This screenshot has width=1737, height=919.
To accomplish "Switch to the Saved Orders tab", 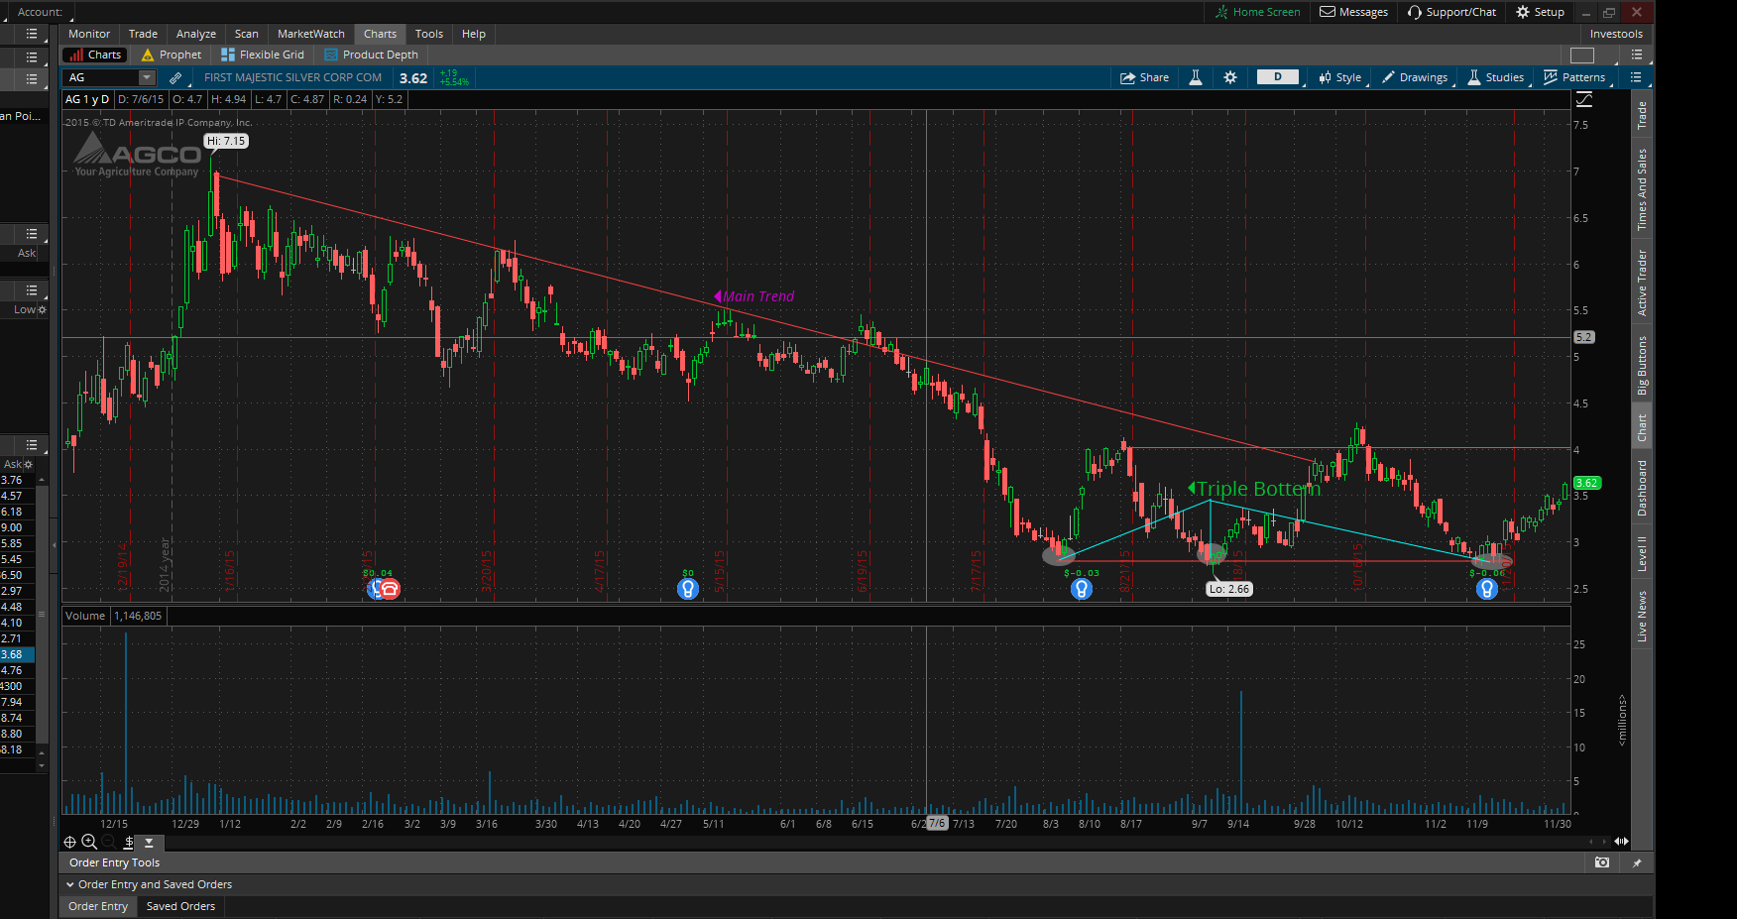I will pos(180,906).
